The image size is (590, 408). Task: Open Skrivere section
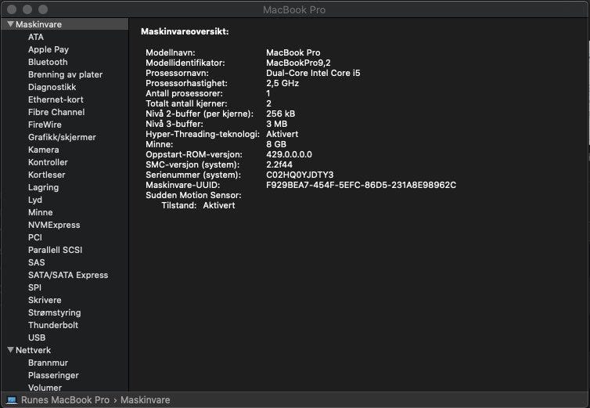(45, 300)
